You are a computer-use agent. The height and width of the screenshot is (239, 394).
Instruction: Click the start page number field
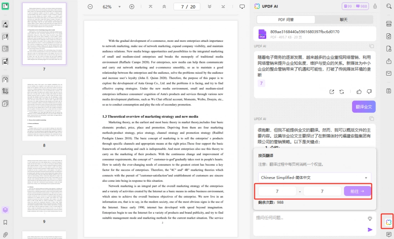(x=277, y=191)
